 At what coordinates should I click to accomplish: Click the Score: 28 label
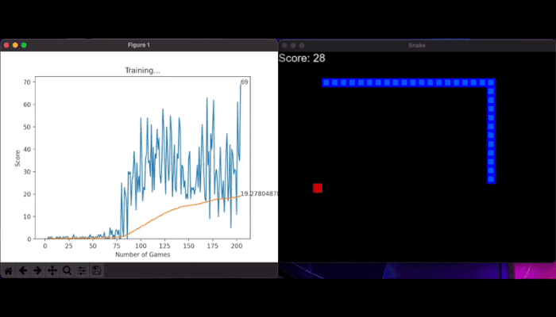tap(302, 58)
